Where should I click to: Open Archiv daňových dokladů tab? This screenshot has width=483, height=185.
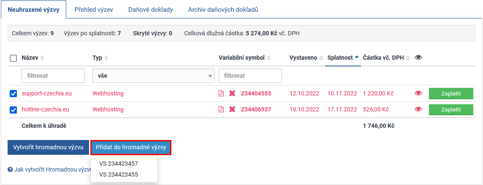tap(223, 9)
